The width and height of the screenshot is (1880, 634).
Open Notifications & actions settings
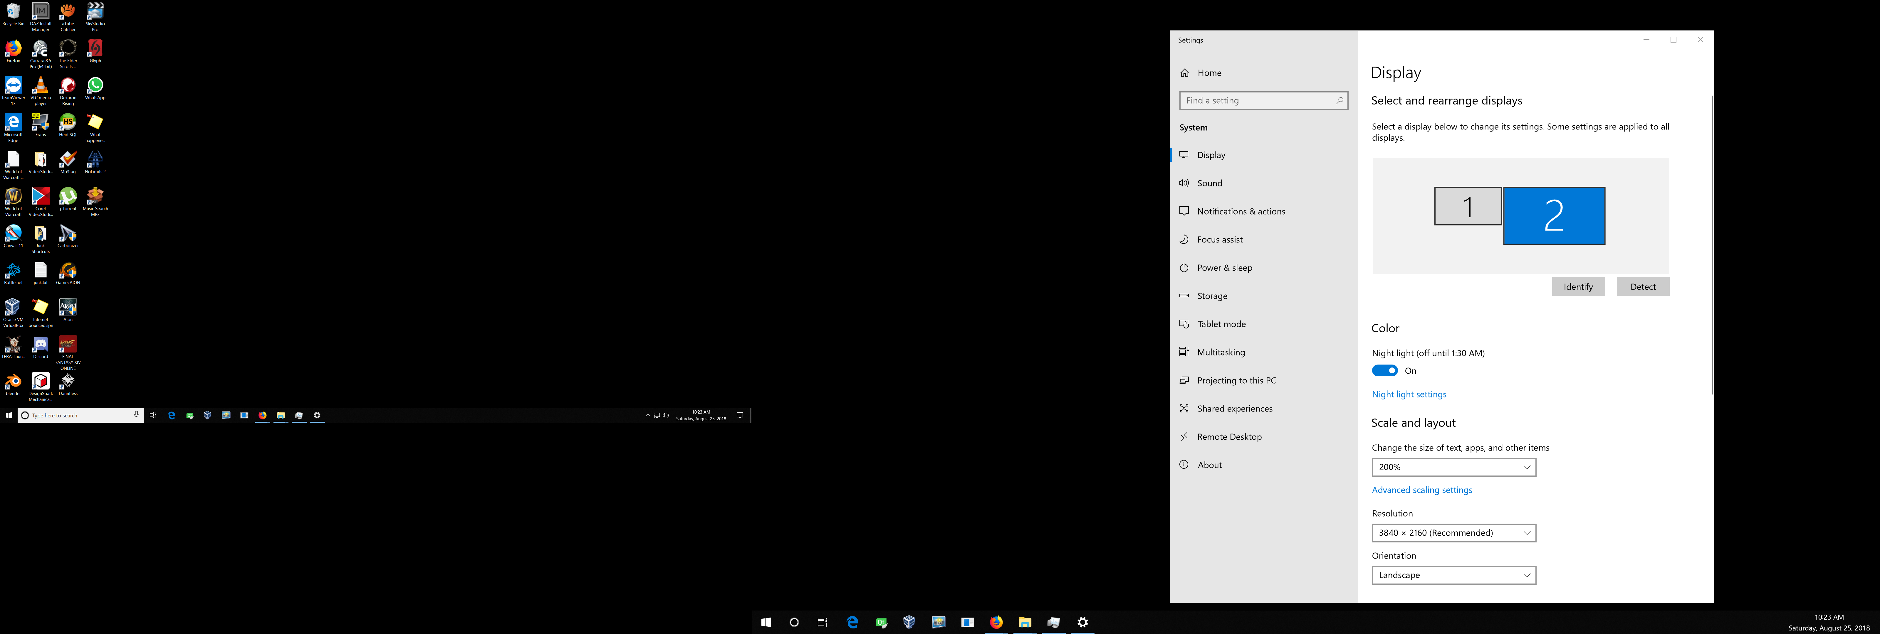(1241, 212)
